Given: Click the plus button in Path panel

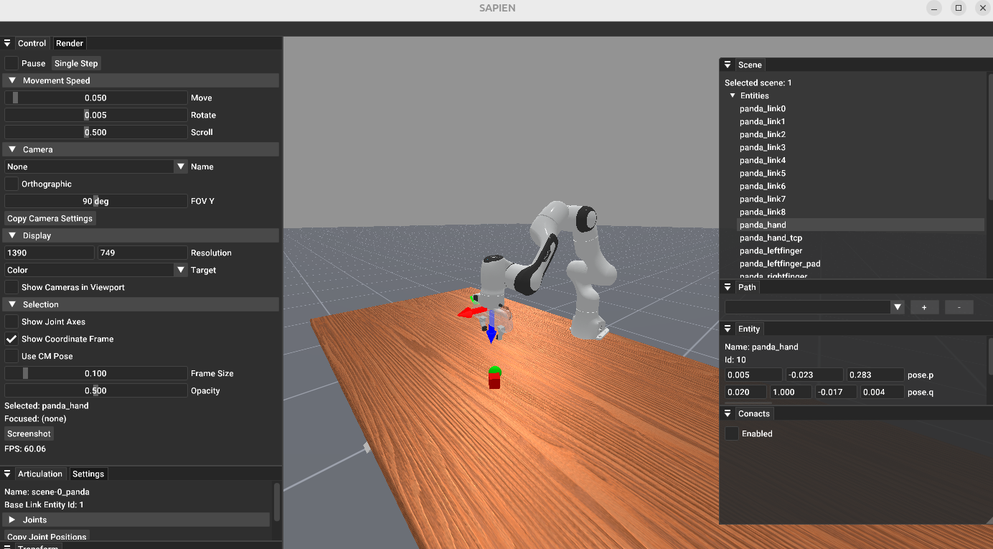Looking at the screenshot, I should 924,307.
